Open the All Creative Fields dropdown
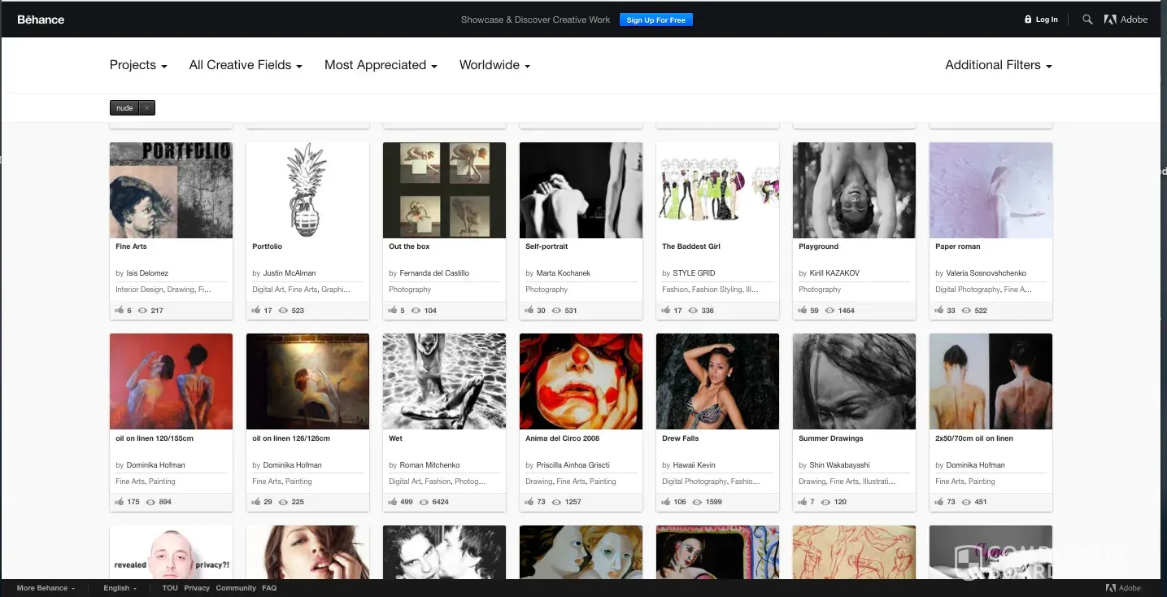 pos(246,65)
